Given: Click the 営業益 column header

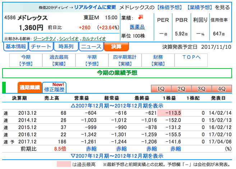Looking at the screenshot, I should [x=82, y=98].
